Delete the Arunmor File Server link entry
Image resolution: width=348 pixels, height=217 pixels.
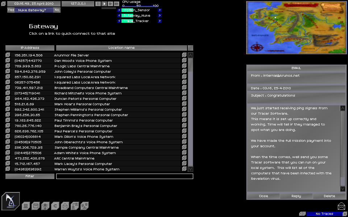tap(8, 55)
